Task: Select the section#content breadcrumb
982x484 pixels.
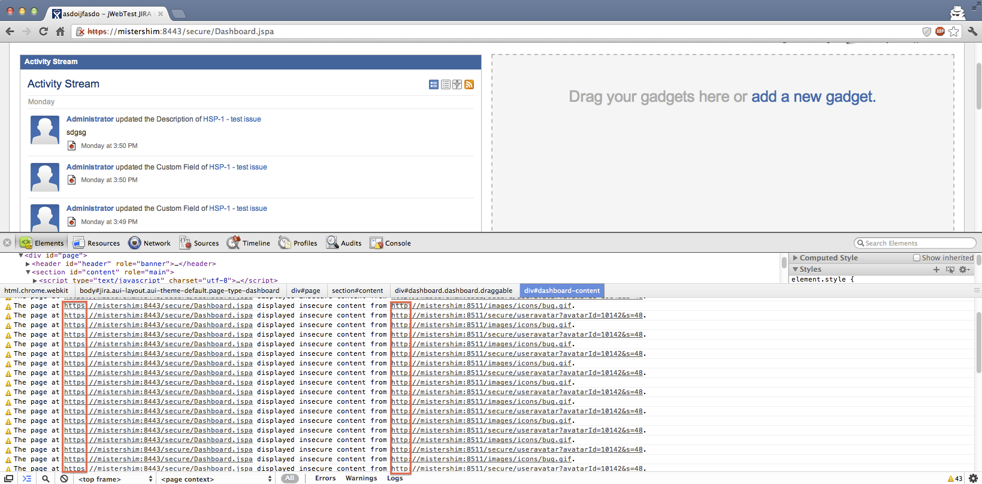Action: coord(358,291)
